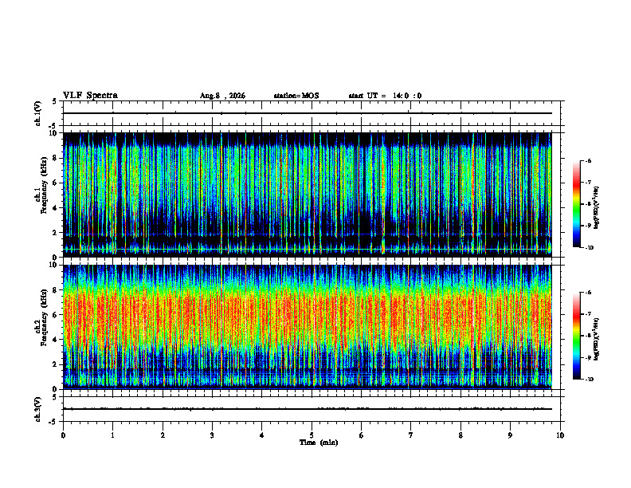Click the ch.2 spectrogram panel
This screenshot has height=488, width=631.
tap(308, 327)
